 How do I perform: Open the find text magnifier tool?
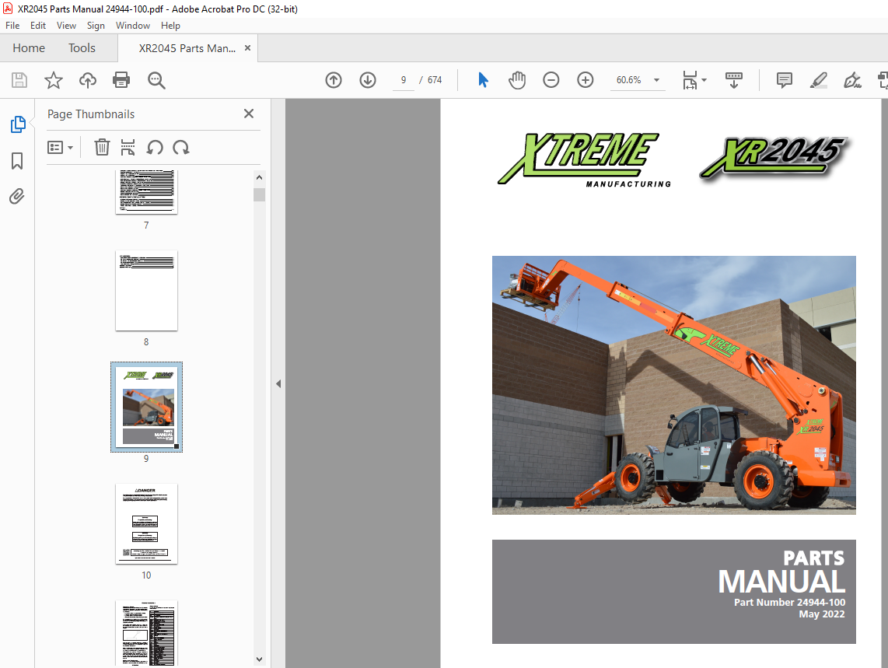pyautogui.click(x=156, y=80)
